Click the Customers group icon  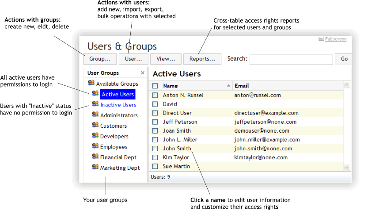(95, 125)
